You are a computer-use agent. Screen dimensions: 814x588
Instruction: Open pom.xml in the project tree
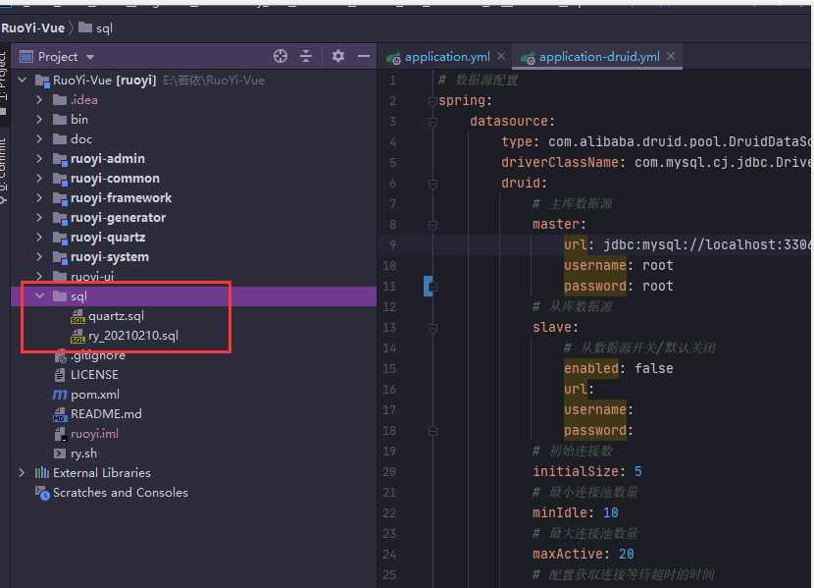(95, 395)
